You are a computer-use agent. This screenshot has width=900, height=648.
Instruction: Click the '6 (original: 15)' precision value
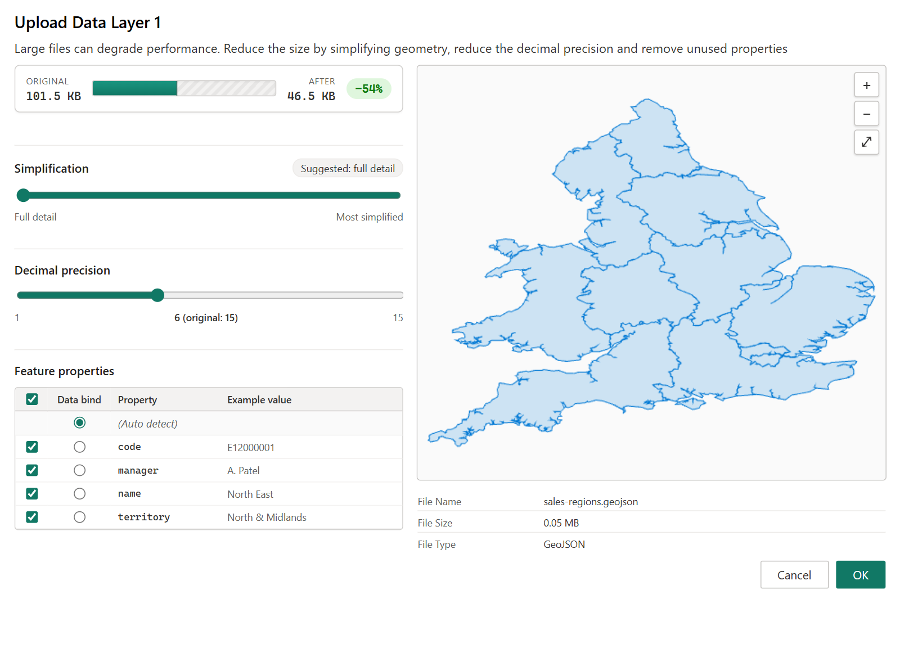[x=206, y=318]
